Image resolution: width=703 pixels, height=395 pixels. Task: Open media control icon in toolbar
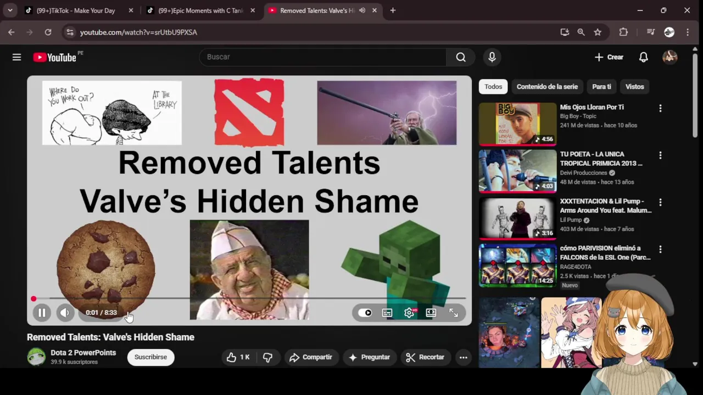click(651, 32)
